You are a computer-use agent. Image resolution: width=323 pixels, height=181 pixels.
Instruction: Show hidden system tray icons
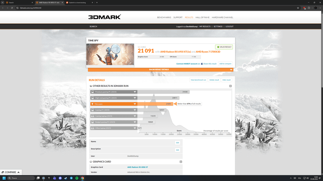[291, 178]
